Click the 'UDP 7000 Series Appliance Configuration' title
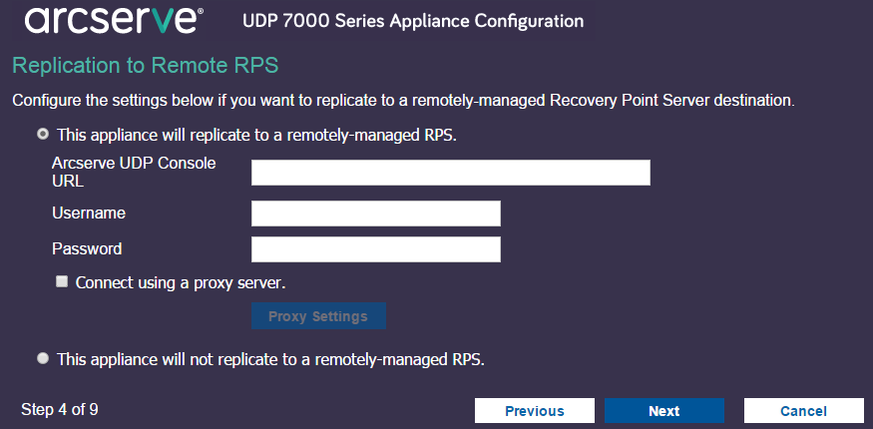Viewport: 873px width, 429px height. coord(413,21)
